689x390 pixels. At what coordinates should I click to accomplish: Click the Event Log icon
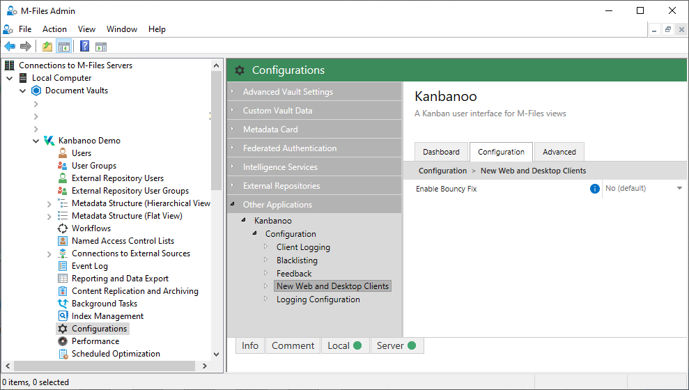[x=63, y=266]
